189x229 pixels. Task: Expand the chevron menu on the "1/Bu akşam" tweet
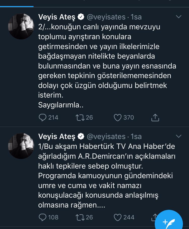(x=178, y=136)
